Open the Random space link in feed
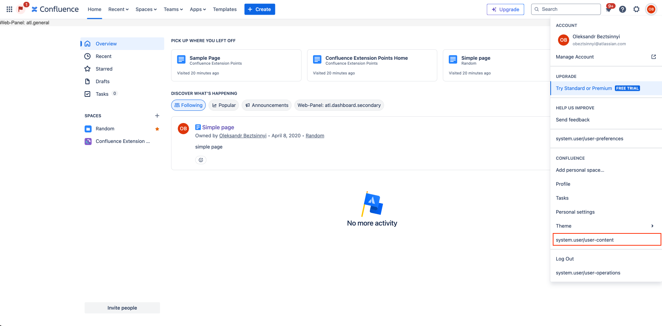The width and height of the screenshot is (662, 326). [x=315, y=136]
